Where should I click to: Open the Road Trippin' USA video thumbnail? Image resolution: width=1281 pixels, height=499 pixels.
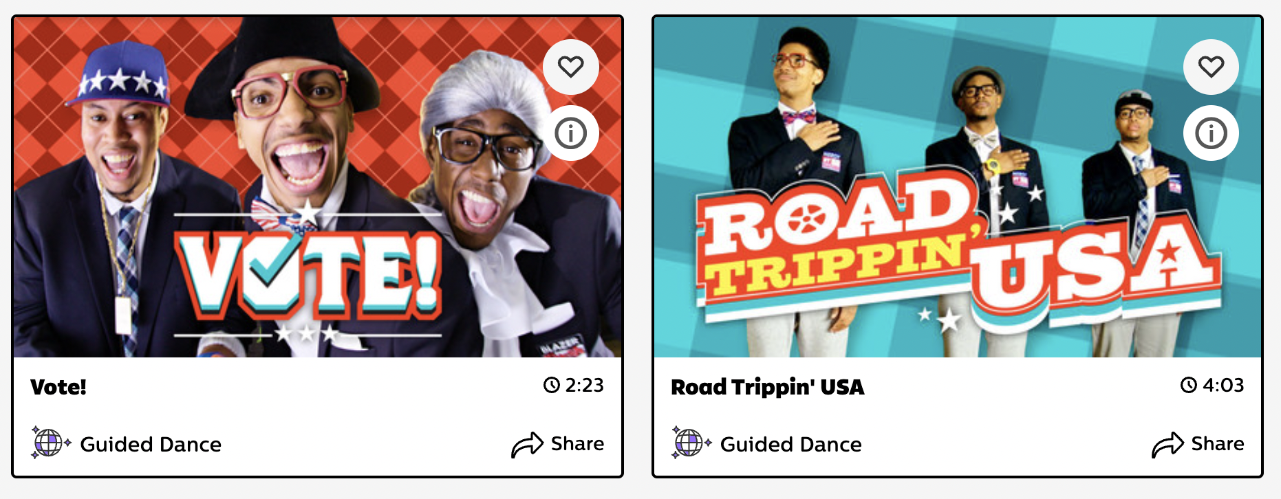pyautogui.click(x=957, y=187)
